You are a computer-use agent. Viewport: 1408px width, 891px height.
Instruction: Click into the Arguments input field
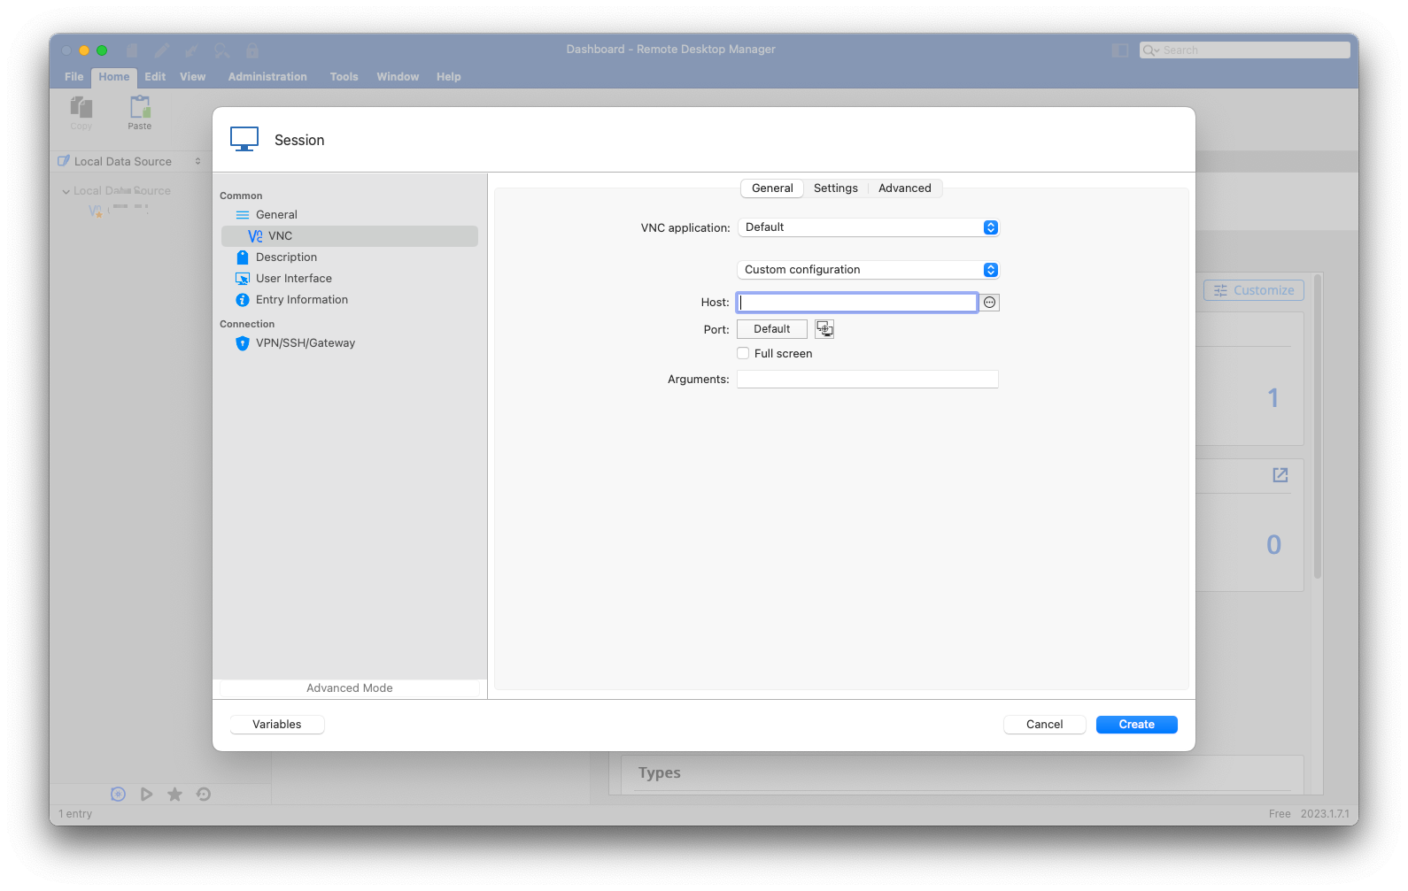coord(868,380)
